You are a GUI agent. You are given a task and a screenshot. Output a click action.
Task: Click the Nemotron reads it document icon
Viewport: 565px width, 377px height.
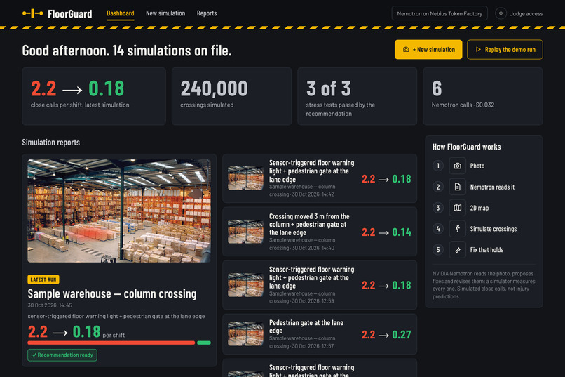[x=457, y=187]
